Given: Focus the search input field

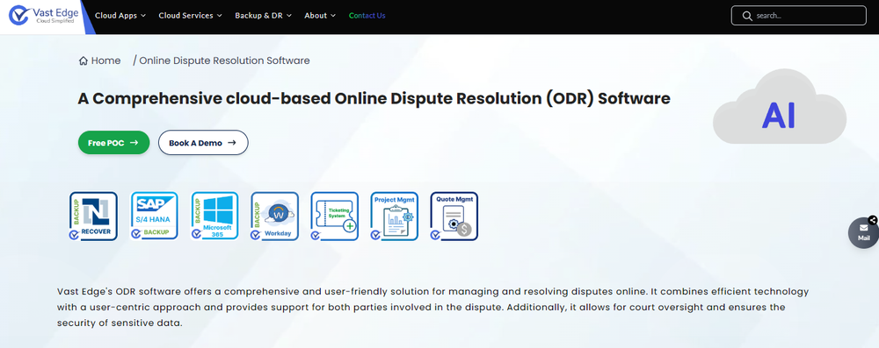Looking at the screenshot, I should (798, 16).
